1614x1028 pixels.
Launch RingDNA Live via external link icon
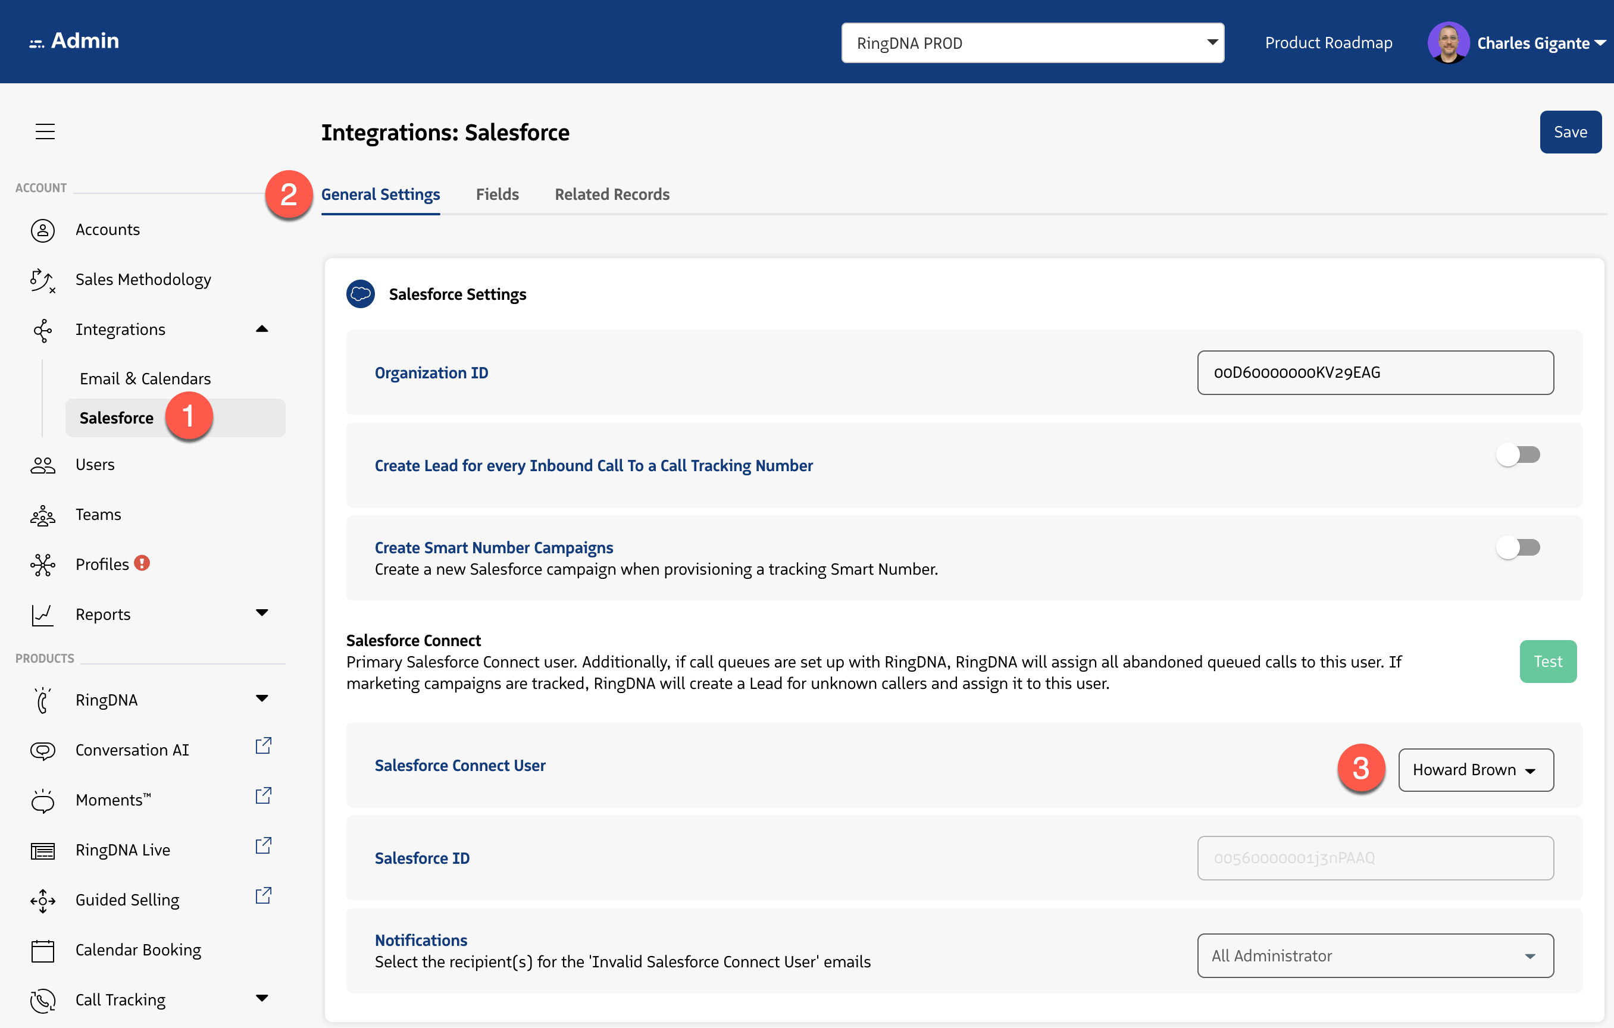264,845
